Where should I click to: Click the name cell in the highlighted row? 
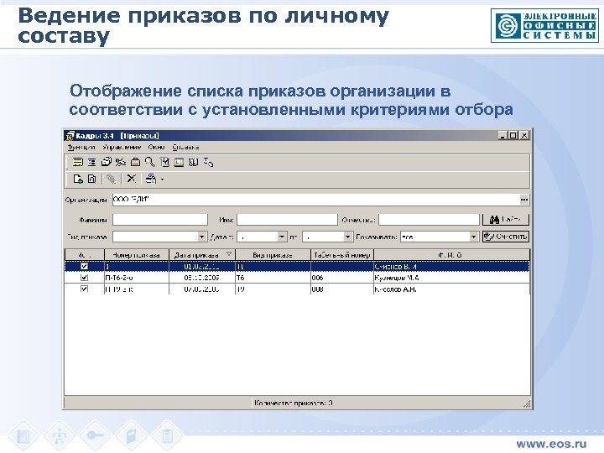pos(451,266)
